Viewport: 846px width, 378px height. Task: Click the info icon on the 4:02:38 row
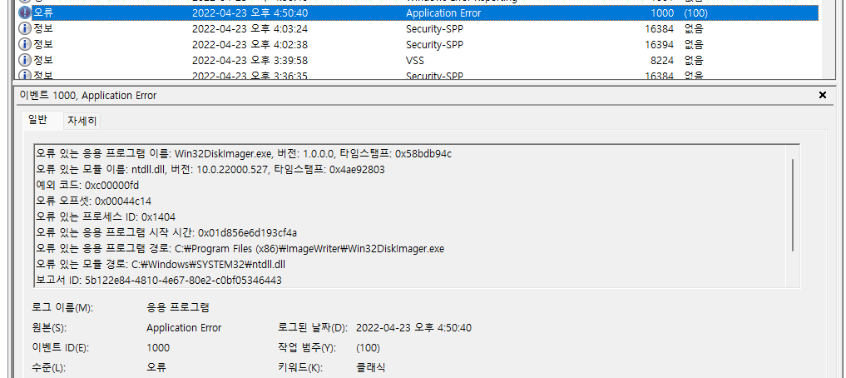(x=25, y=44)
